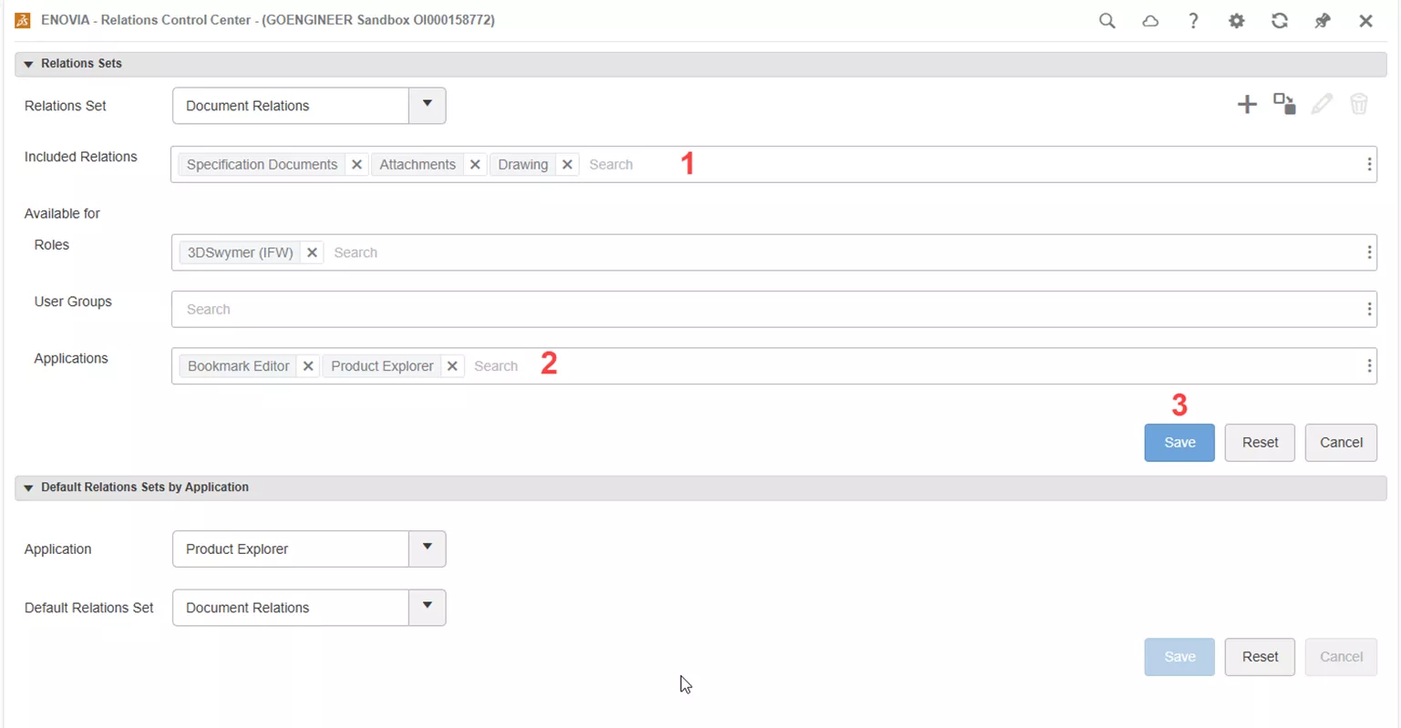Open Included Relations three-dot menu
1401x728 pixels.
pyautogui.click(x=1369, y=165)
